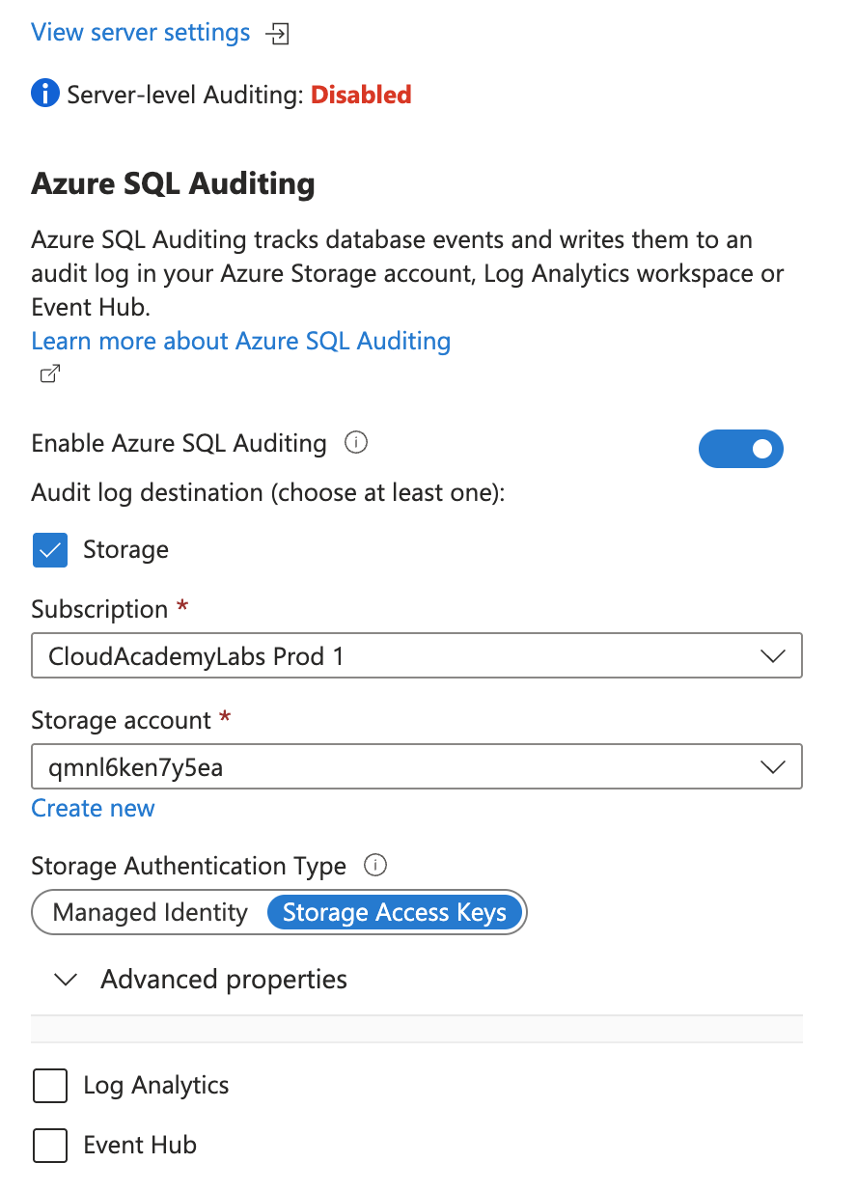
Task: Click the Server-level Auditing info icon
Action: click(x=45, y=94)
